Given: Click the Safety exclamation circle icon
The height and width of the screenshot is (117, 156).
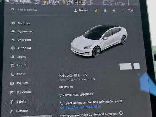Looking at the screenshot, I should pyautogui.click(x=11, y=102).
